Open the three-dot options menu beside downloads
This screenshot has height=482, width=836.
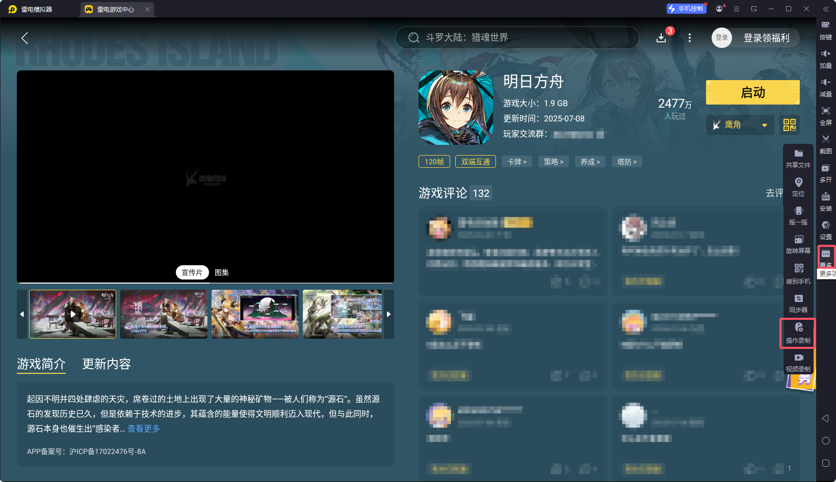[690, 38]
